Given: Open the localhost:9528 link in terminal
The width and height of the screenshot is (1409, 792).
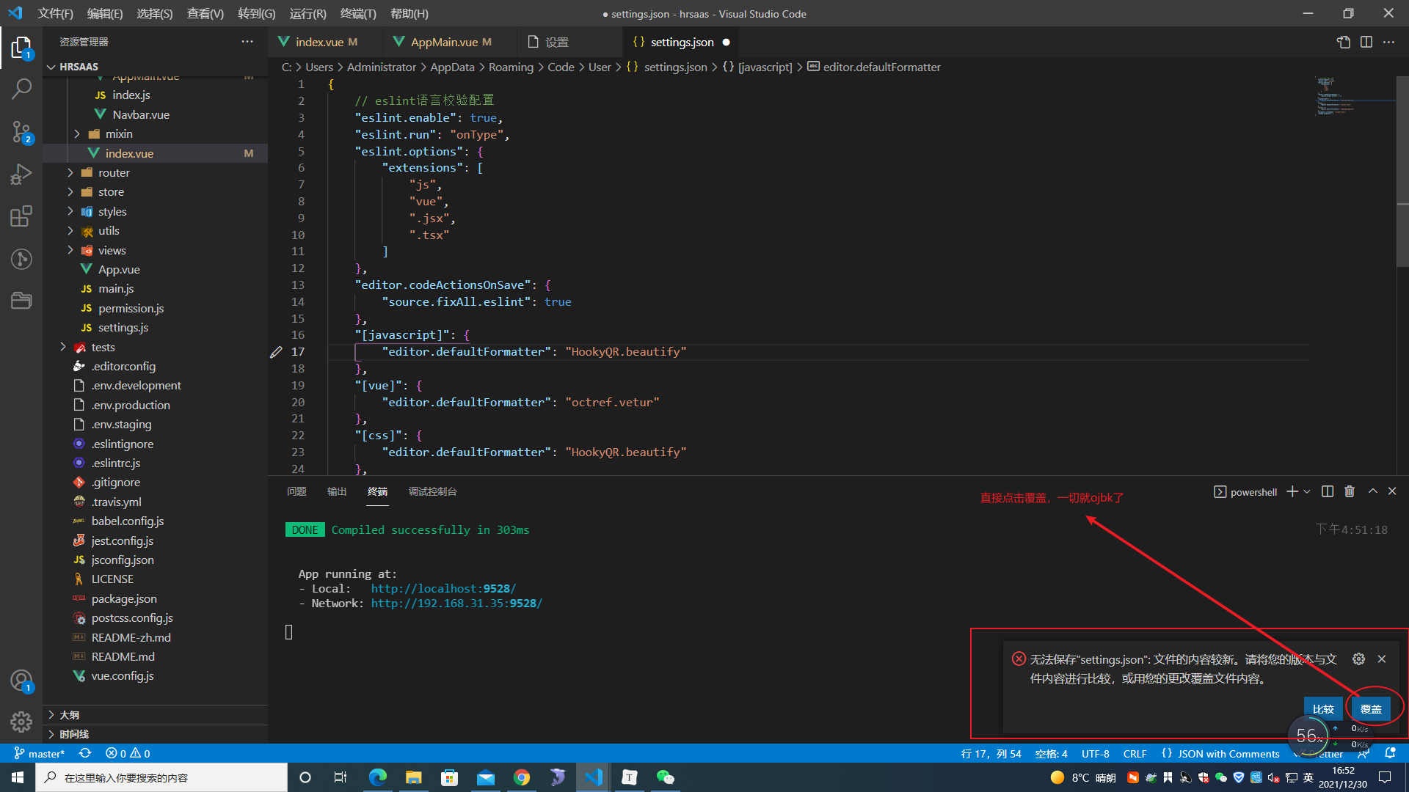Looking at the screenshot, I should pyautogui.click(x=443, y=588).
